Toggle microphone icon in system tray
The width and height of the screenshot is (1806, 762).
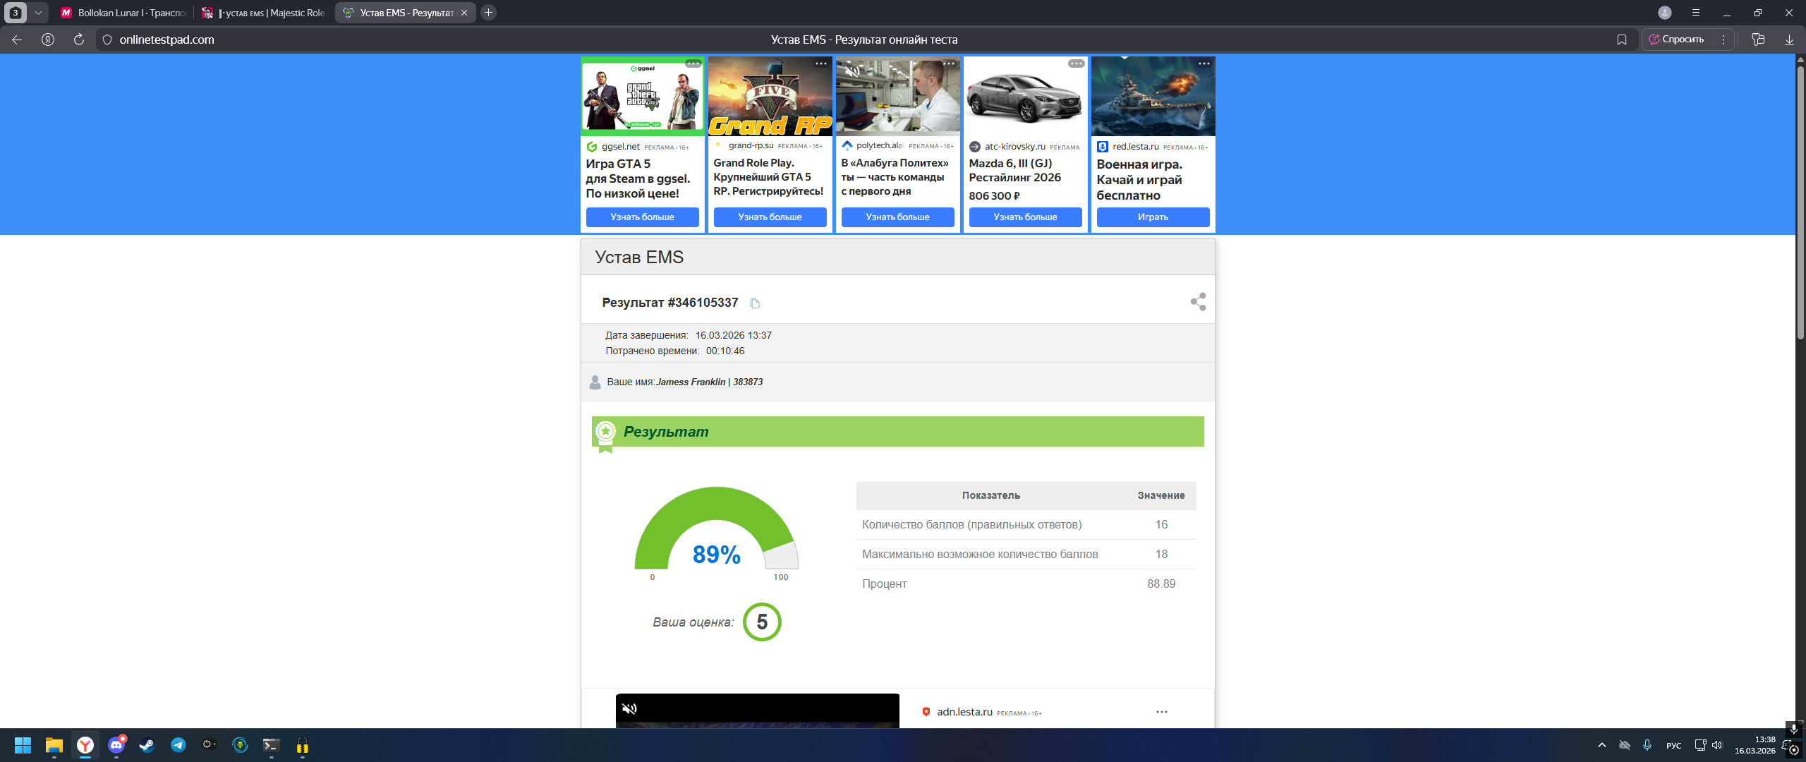click(x=1647, y=745)
